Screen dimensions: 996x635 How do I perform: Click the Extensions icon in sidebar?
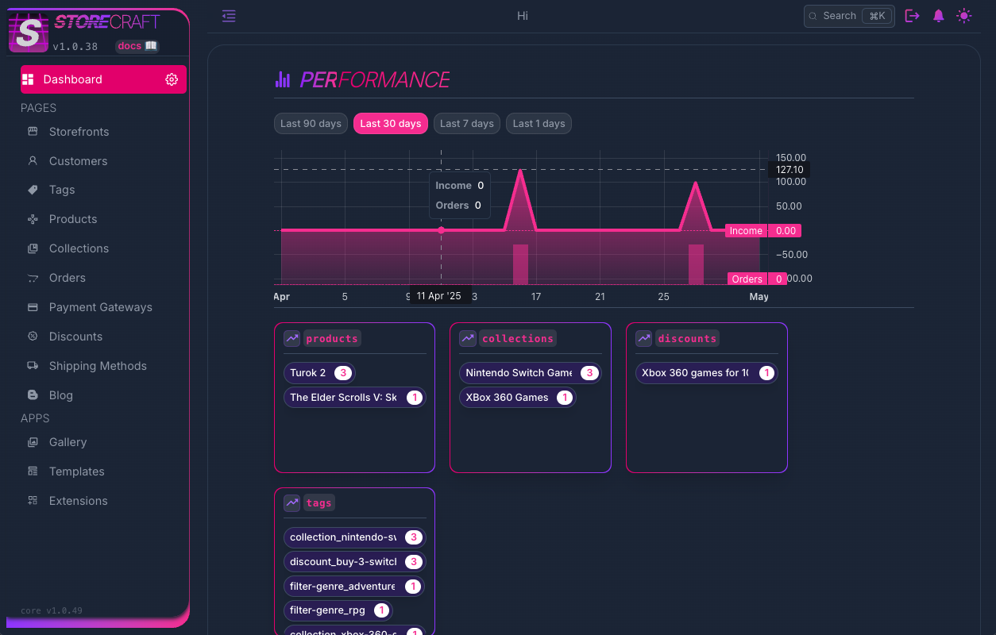coord(33,501)
